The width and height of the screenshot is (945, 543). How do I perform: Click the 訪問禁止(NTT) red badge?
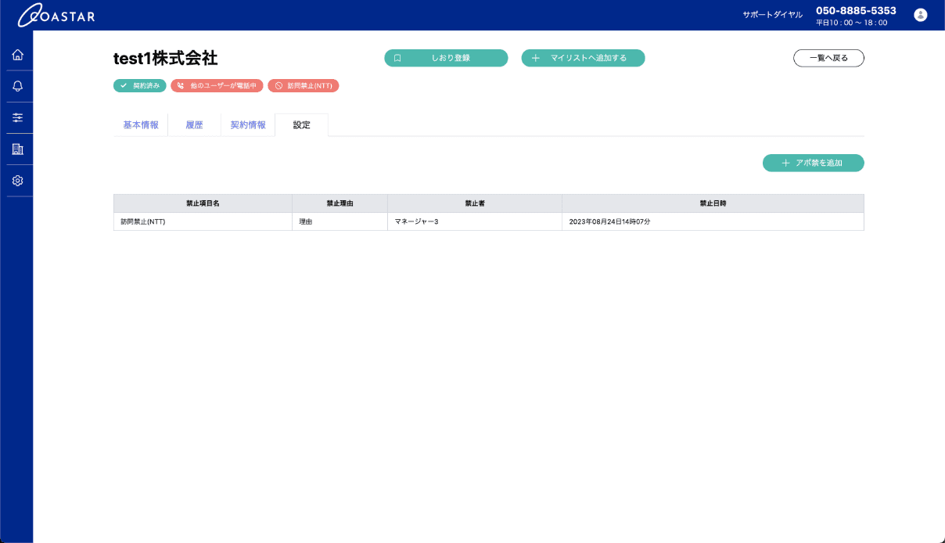pyautogui.click(x=303, y=85)
